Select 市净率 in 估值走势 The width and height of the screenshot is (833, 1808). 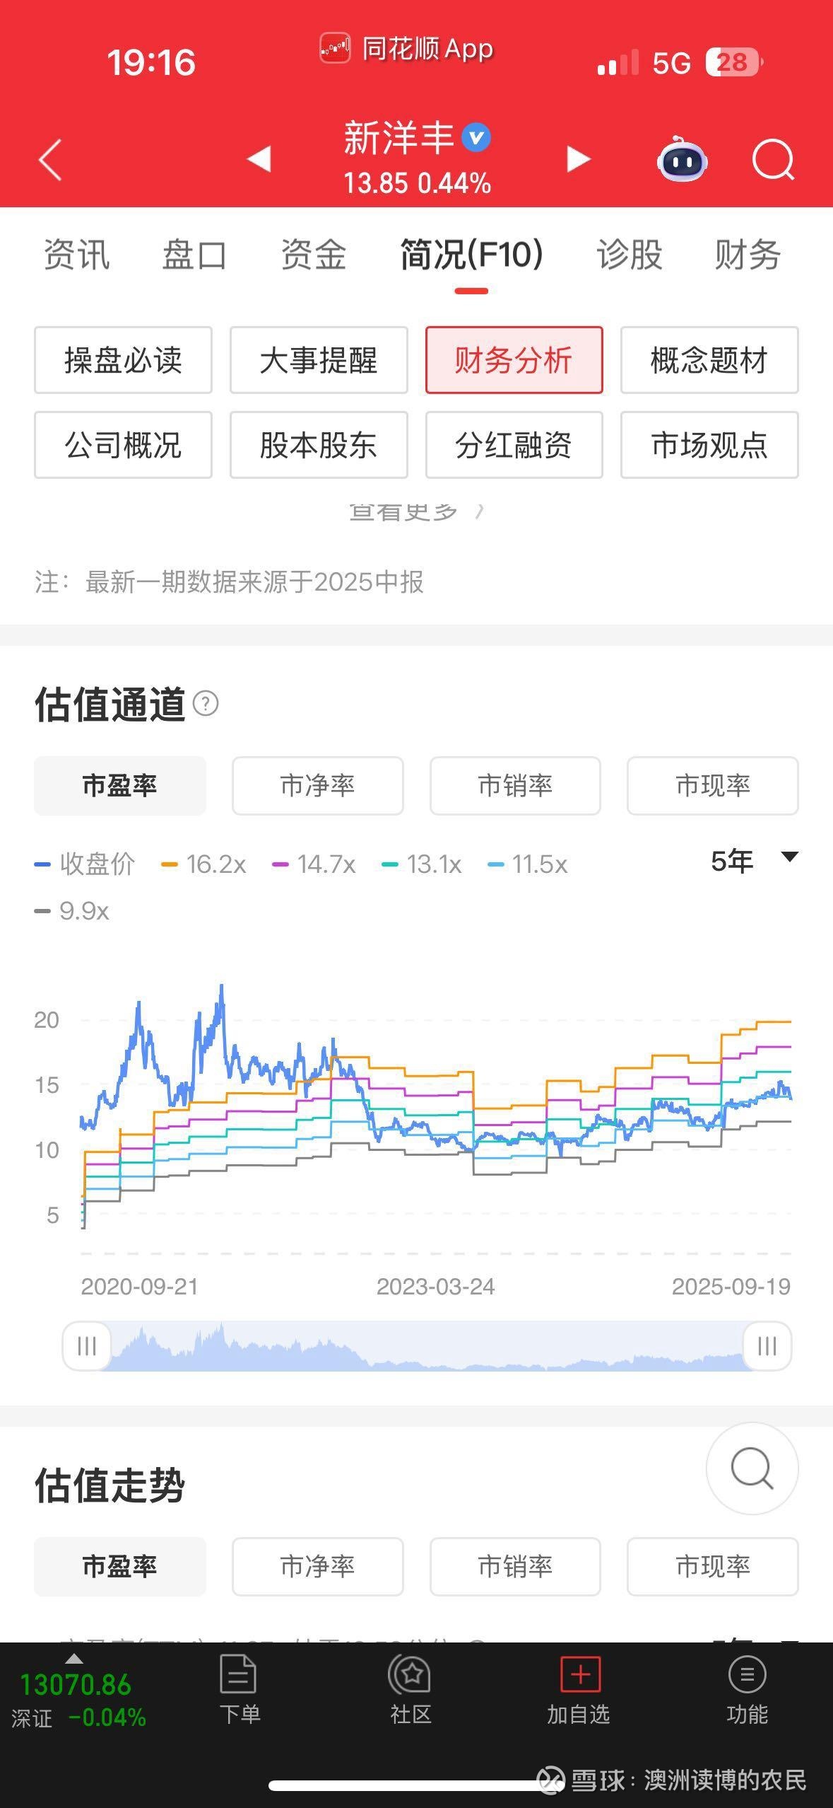(318, 1566)
